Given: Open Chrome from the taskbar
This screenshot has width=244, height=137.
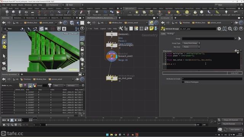Looking at the screenshot, I should [116, 135].
